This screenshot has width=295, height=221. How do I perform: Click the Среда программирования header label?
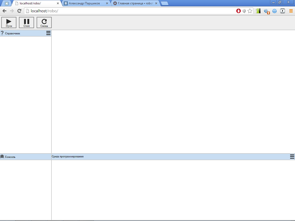click(68, 156)
